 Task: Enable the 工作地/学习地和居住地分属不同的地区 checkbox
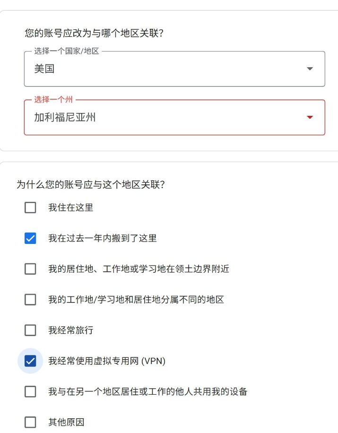30,300
